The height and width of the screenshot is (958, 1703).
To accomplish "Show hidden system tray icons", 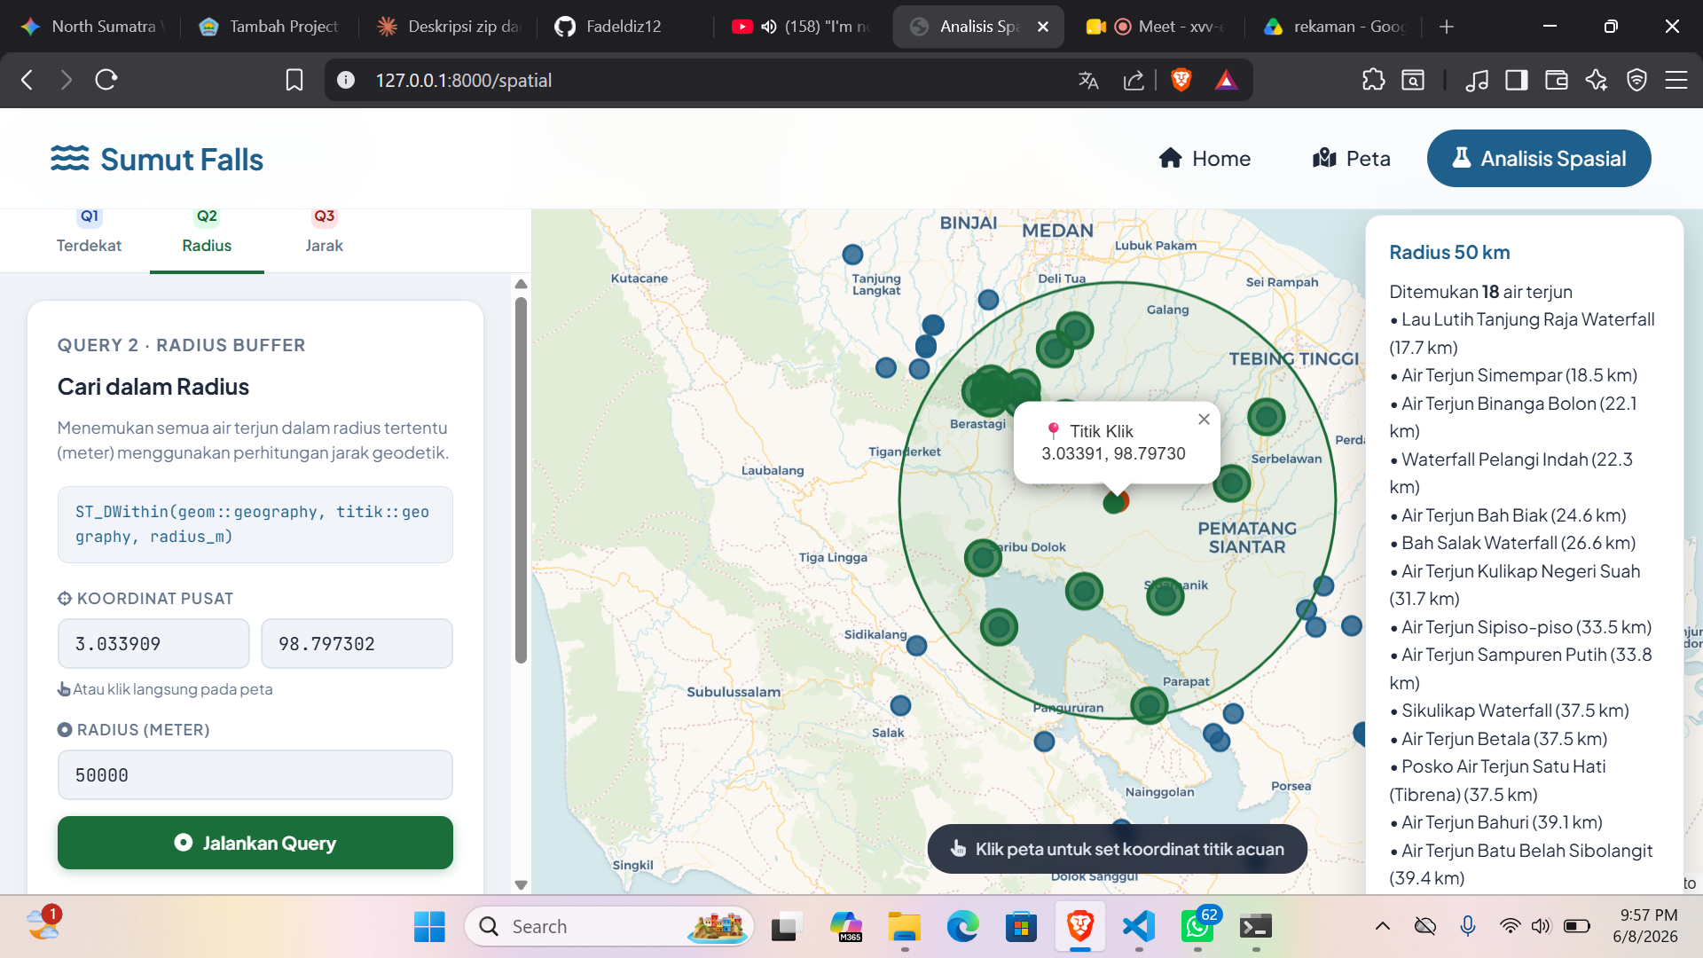I will tap(1382, 926).
